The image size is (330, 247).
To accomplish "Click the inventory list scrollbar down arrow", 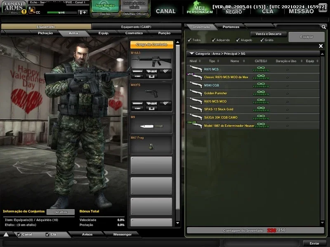I will (x=322, y=223).
